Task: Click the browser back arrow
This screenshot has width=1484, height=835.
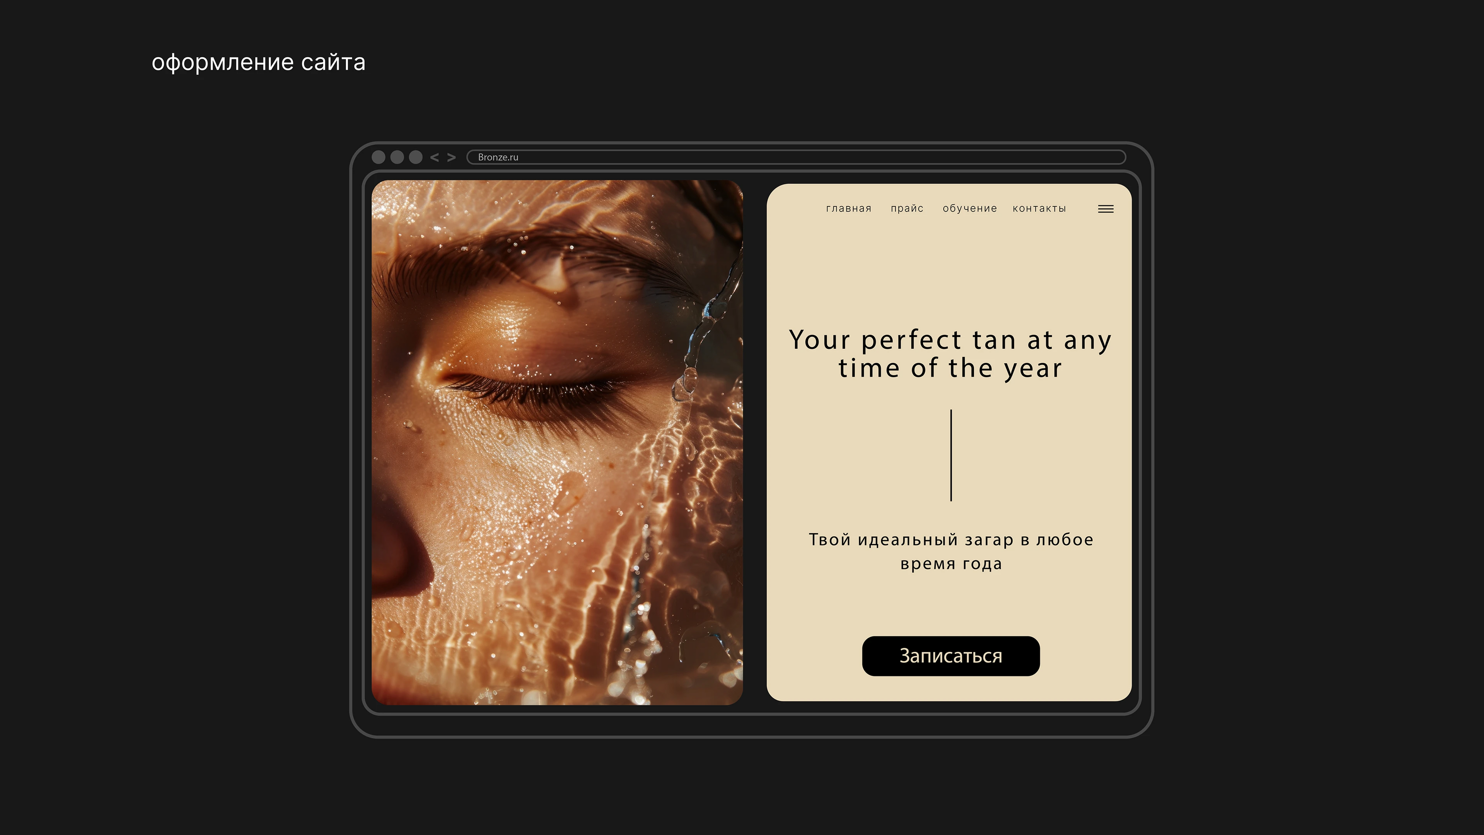Action: point(435,157)
